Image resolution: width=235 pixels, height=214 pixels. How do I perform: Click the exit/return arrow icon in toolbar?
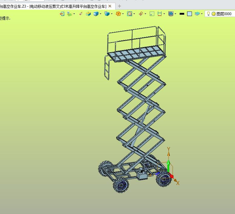[62, 14]
